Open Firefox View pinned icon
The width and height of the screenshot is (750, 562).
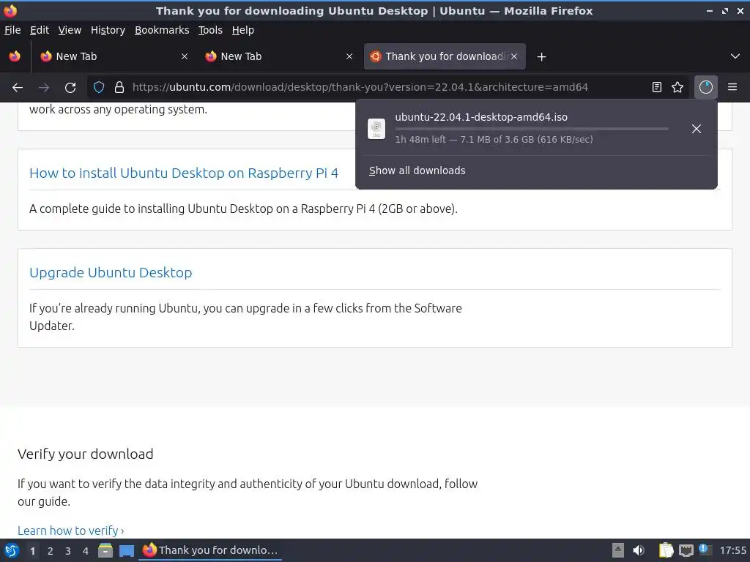click(x=15, y=56)
